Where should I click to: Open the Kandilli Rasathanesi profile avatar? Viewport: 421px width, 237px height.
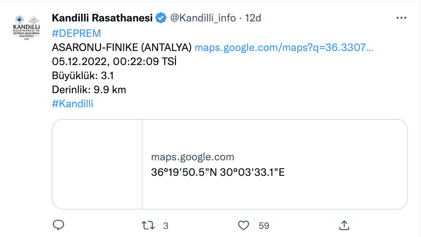tap(26, 26)
